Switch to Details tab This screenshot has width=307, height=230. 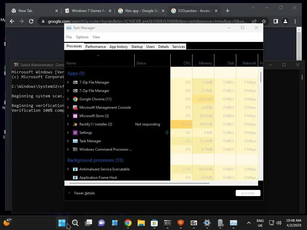click(163, 46)
